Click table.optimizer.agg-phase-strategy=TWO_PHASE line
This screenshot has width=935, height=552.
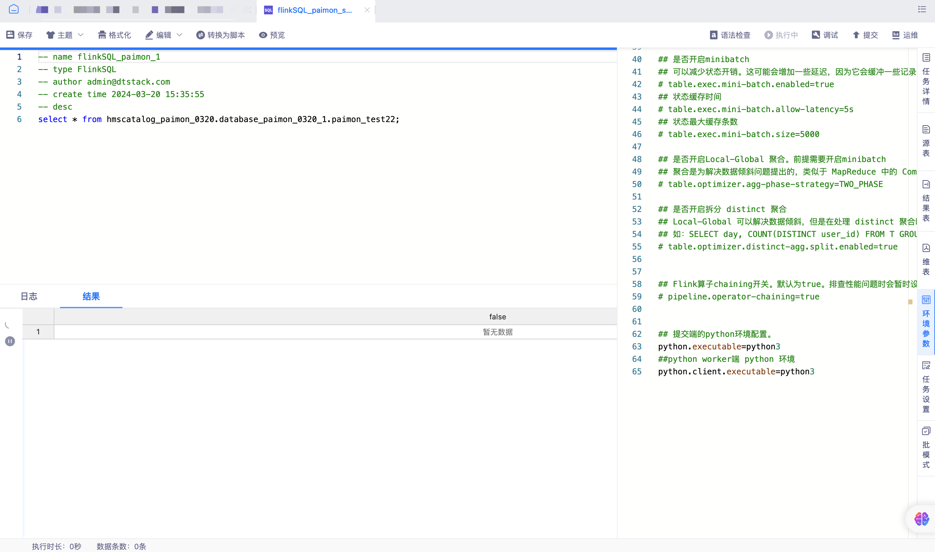(x=770, y=184)
